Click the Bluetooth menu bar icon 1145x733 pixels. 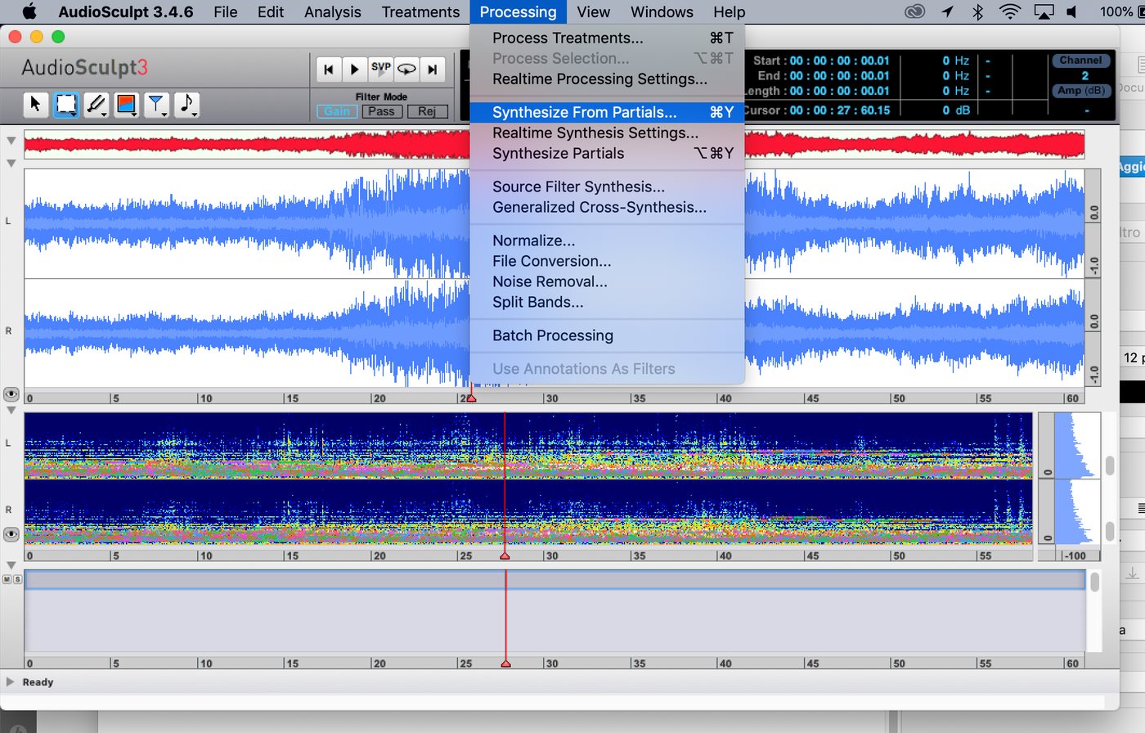pyautogui.click(x=977, y=11)
